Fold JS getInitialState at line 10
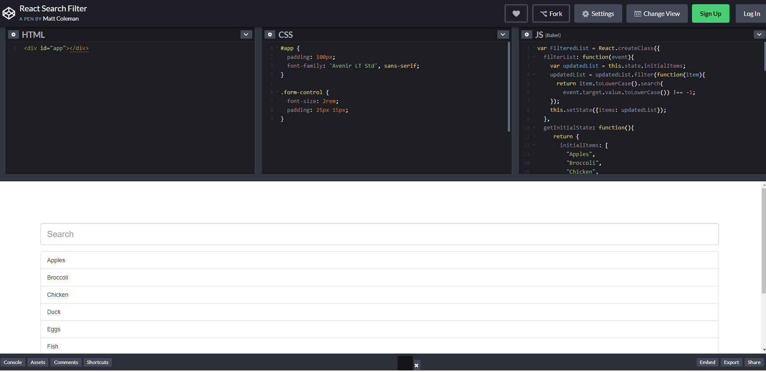Image resolution: width=766 pixels, height=372 pixels. [534, 128]
